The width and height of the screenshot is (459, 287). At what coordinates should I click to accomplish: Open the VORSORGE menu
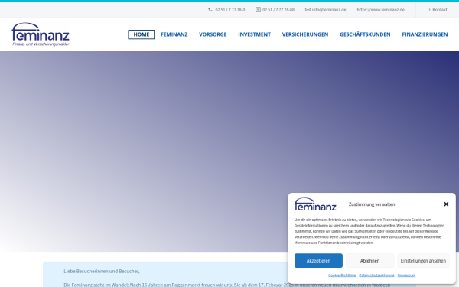coord(213,34)
